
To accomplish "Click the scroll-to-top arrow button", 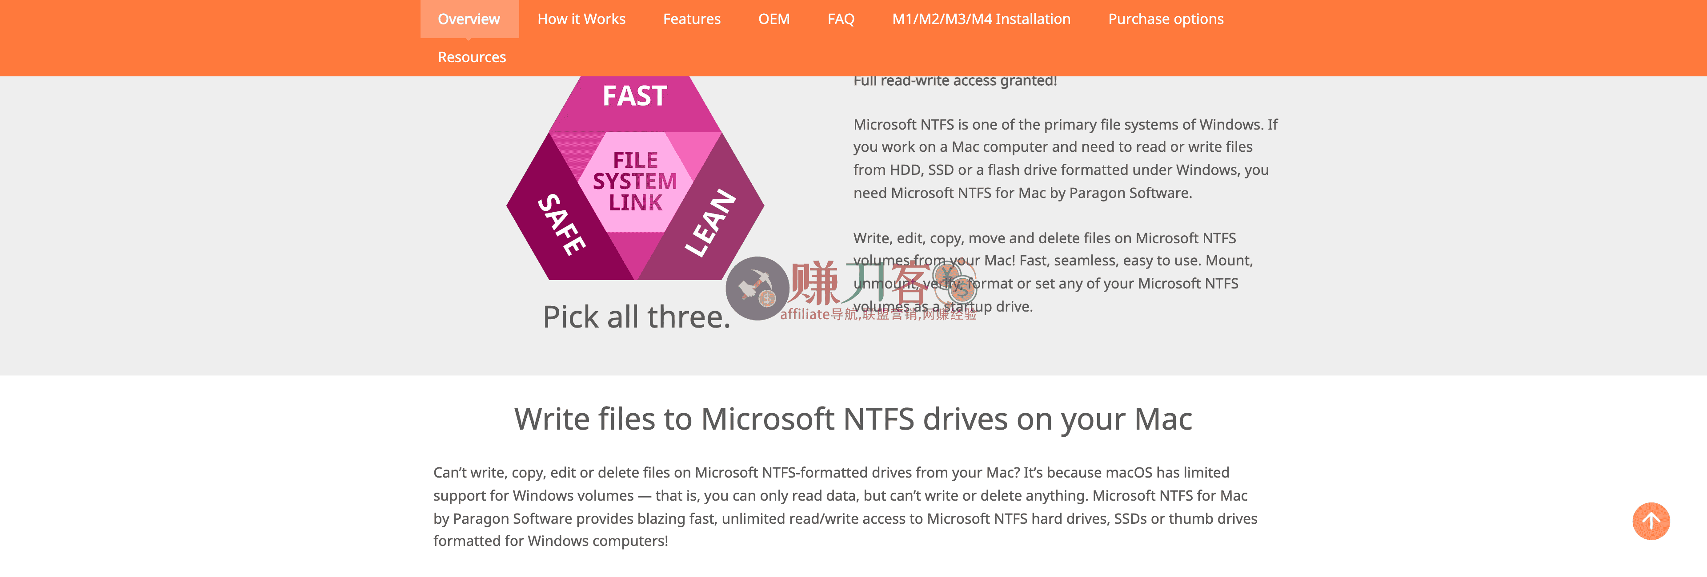I will click(x=1651, y=522).
